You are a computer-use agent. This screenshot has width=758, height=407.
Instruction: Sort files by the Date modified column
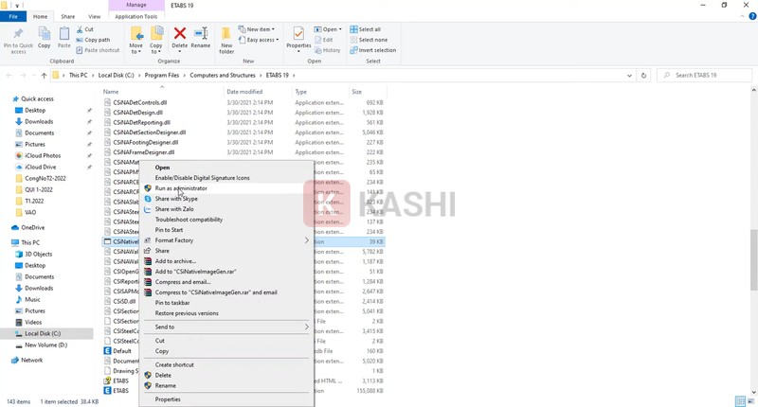click(x=244, y=92)
